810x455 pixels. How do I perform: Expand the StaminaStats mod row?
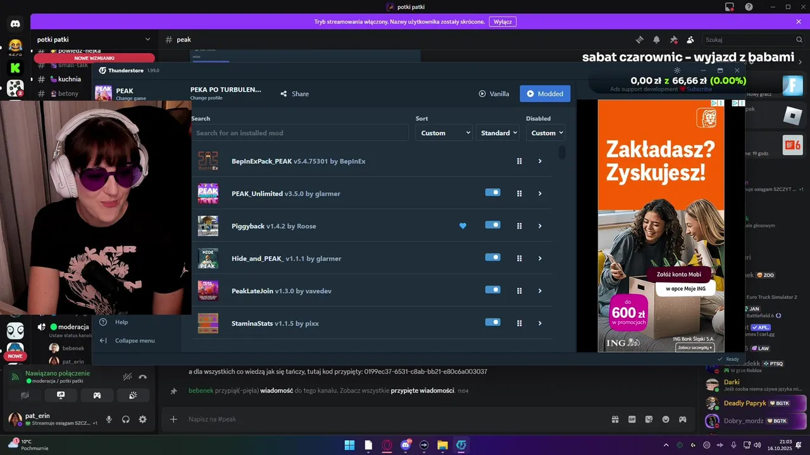(x=540, y=323)
